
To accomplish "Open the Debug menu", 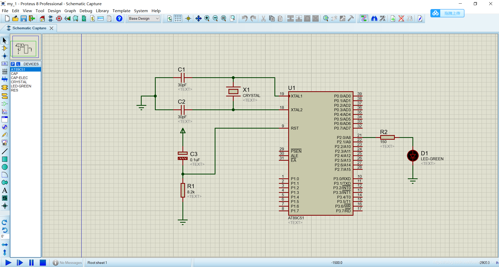I will pyautogui.click(x=86, y=11).
